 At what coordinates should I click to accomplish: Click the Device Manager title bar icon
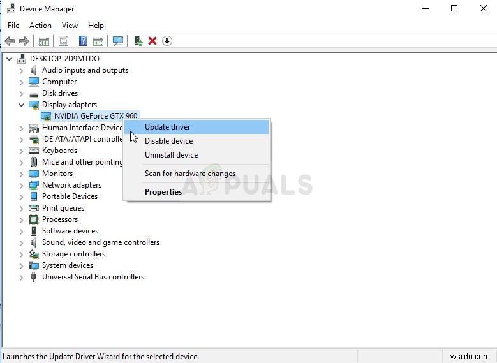[x=11, y=8]
